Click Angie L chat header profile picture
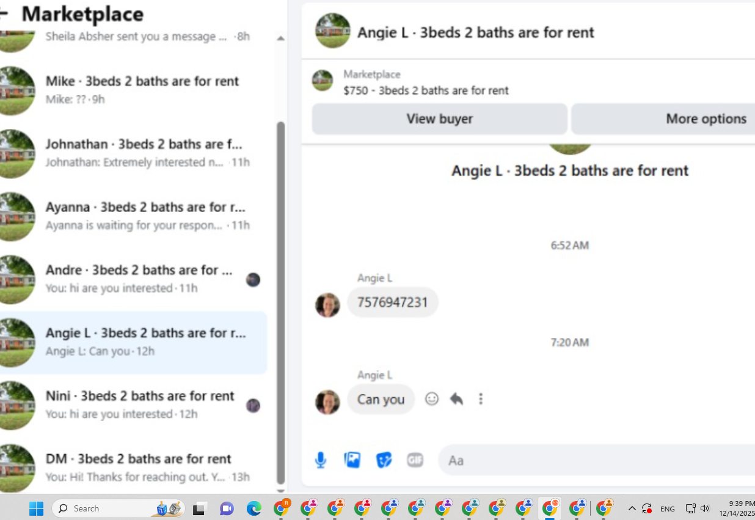 coord(333,31)
